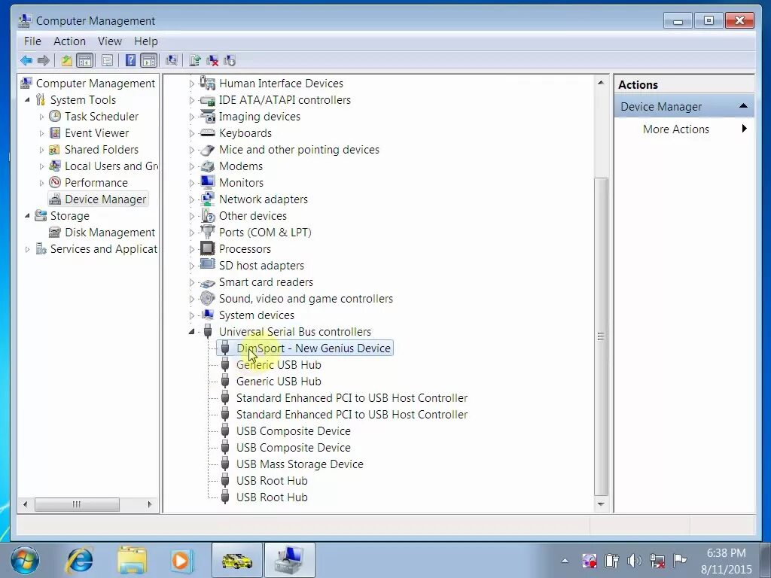This screenshot has height=578, width=771.
Task: Click the device list vertical scrollbar thumb
Action: (601, 336)
